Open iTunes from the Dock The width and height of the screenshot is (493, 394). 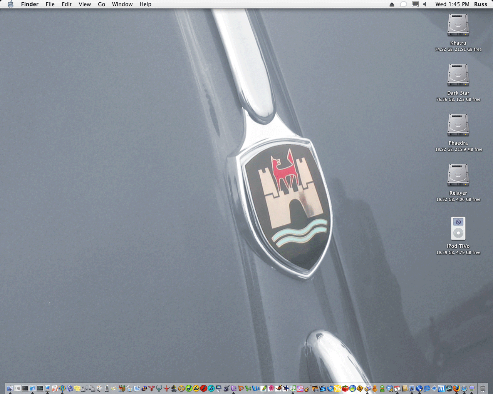coord(293,388)
